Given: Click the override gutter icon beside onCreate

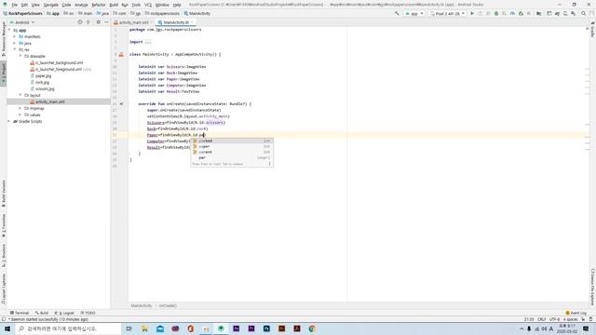Looking at the screenshot, I should pos(121,103).
